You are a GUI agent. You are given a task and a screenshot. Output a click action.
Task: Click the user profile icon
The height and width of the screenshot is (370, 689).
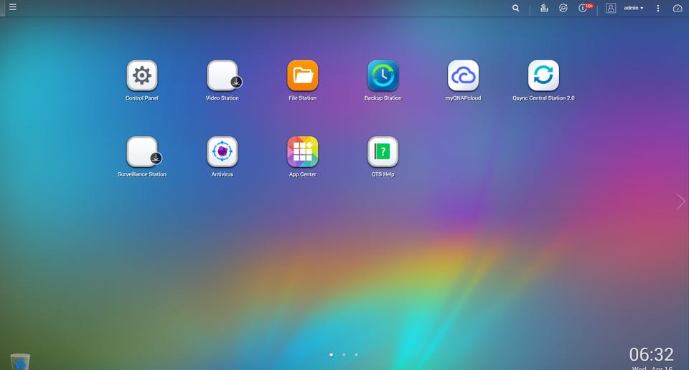coord(611,8)
